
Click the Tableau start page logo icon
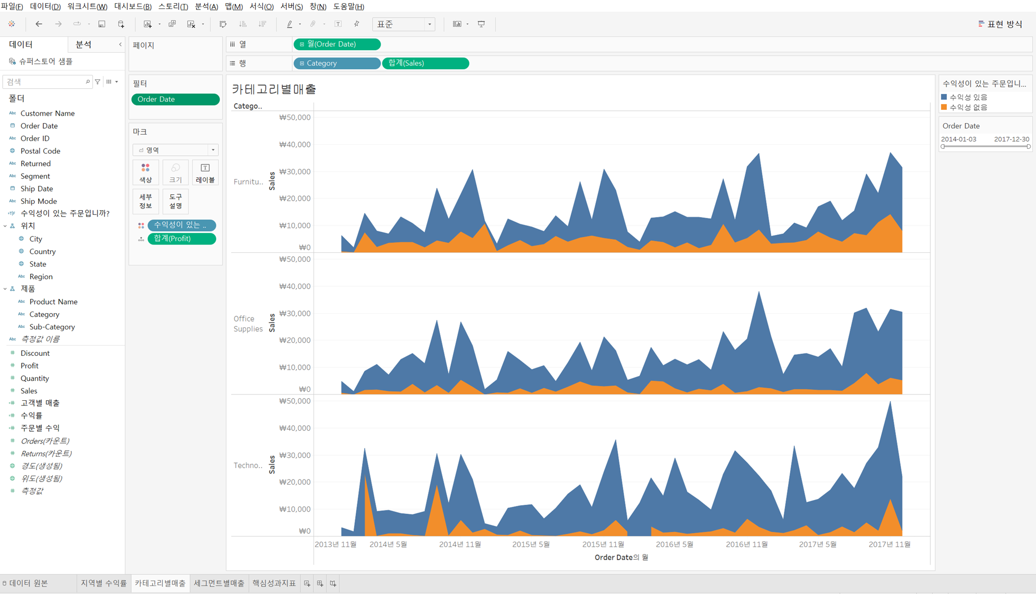click(12, 24)
